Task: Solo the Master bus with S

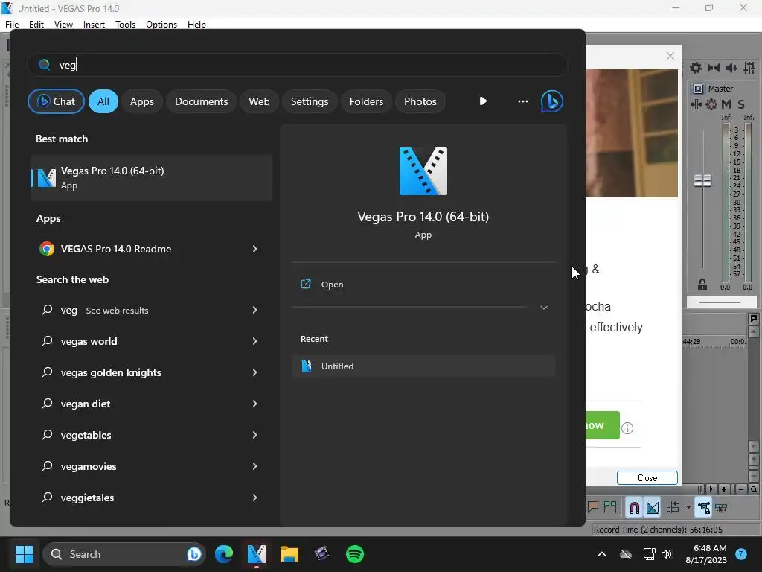Action: click(x=741, y=104)
